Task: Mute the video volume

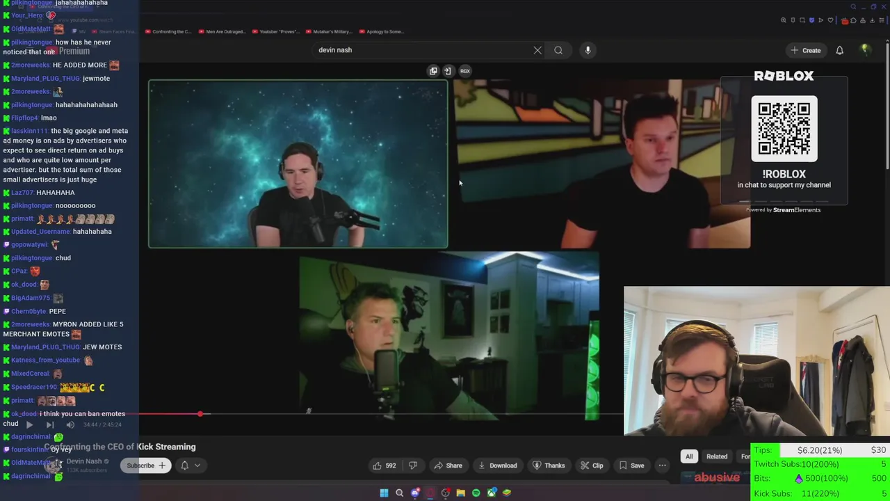Action: pyautogui.click(x=70, y=424)
